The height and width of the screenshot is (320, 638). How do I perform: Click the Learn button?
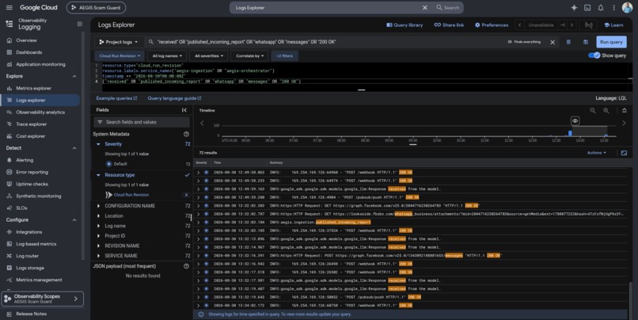pos(613,25)
